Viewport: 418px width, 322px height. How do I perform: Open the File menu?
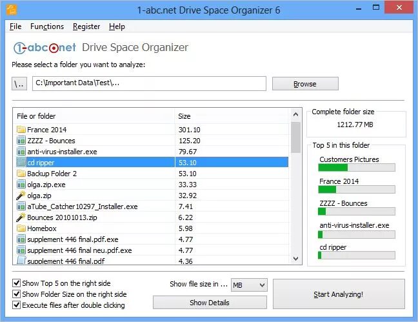[x=15, y=26]
